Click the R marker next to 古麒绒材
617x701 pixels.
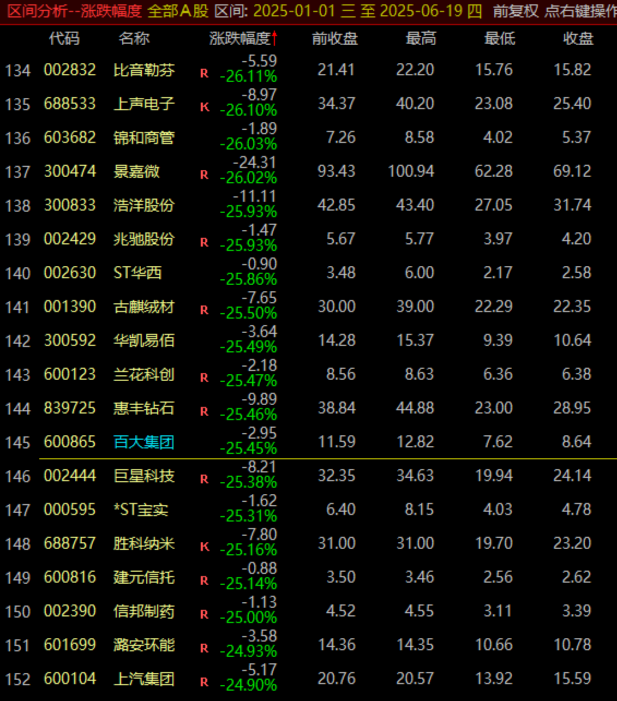click(x=205, y=310)
